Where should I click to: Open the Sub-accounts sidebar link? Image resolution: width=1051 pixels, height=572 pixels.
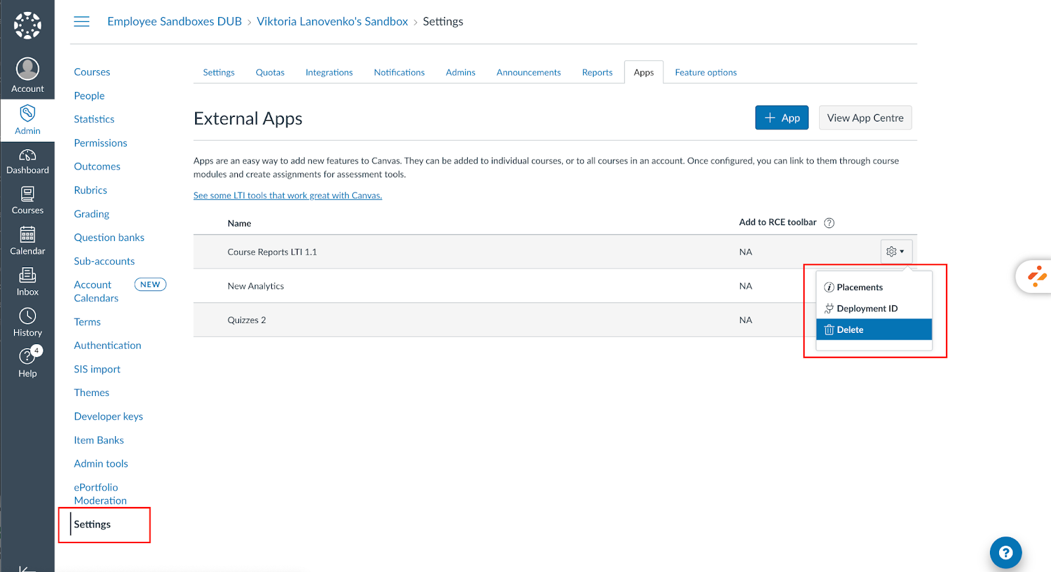pos(104,261)
